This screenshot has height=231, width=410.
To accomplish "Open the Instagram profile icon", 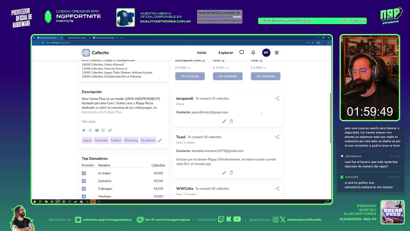I will pos(90,130).
